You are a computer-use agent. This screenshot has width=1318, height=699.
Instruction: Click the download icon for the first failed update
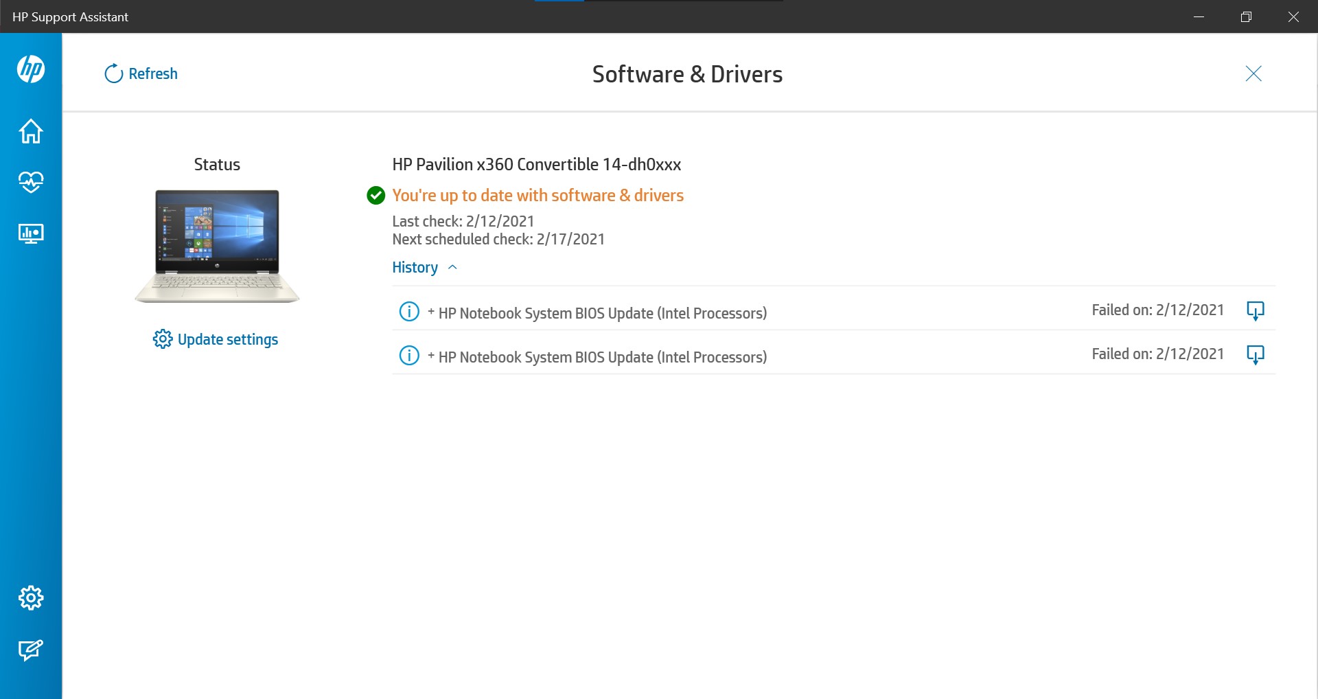(1255, 310)
